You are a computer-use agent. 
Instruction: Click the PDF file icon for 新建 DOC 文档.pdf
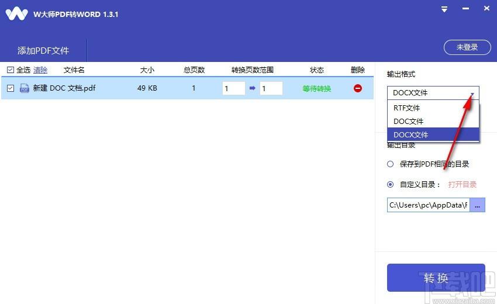(x=25, y=88)
